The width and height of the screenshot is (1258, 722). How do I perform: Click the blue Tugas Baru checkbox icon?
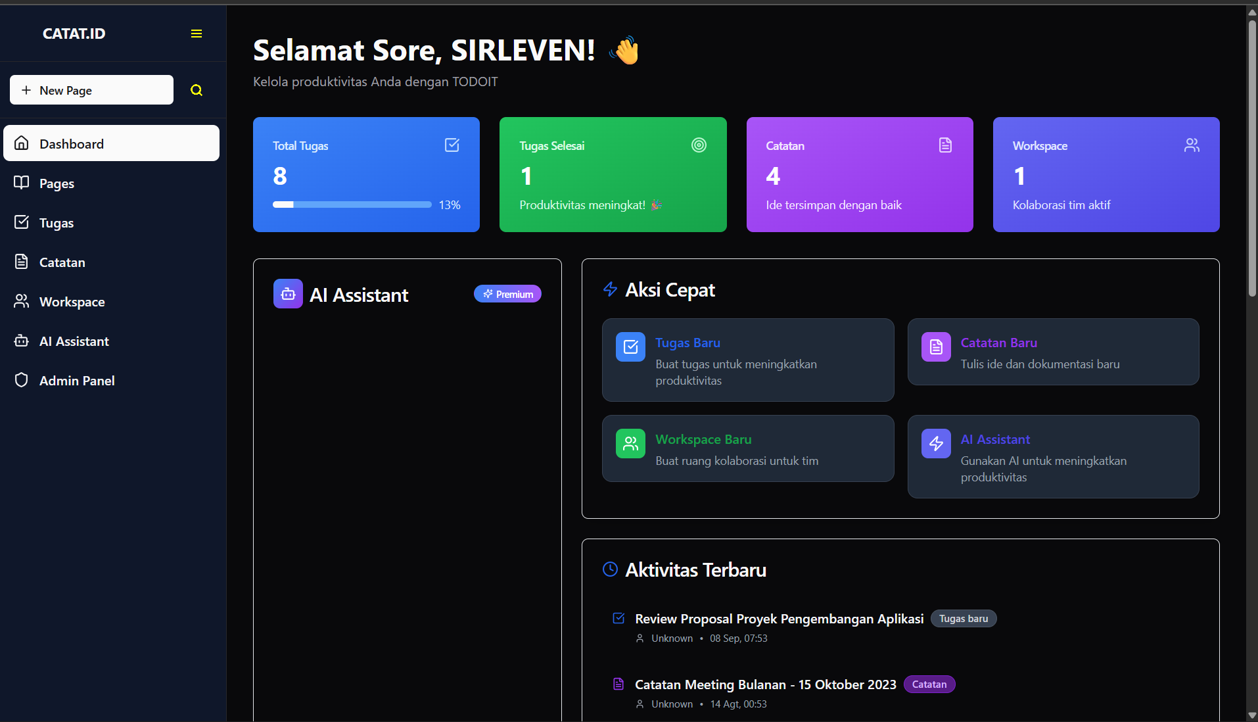pos(630,347)
